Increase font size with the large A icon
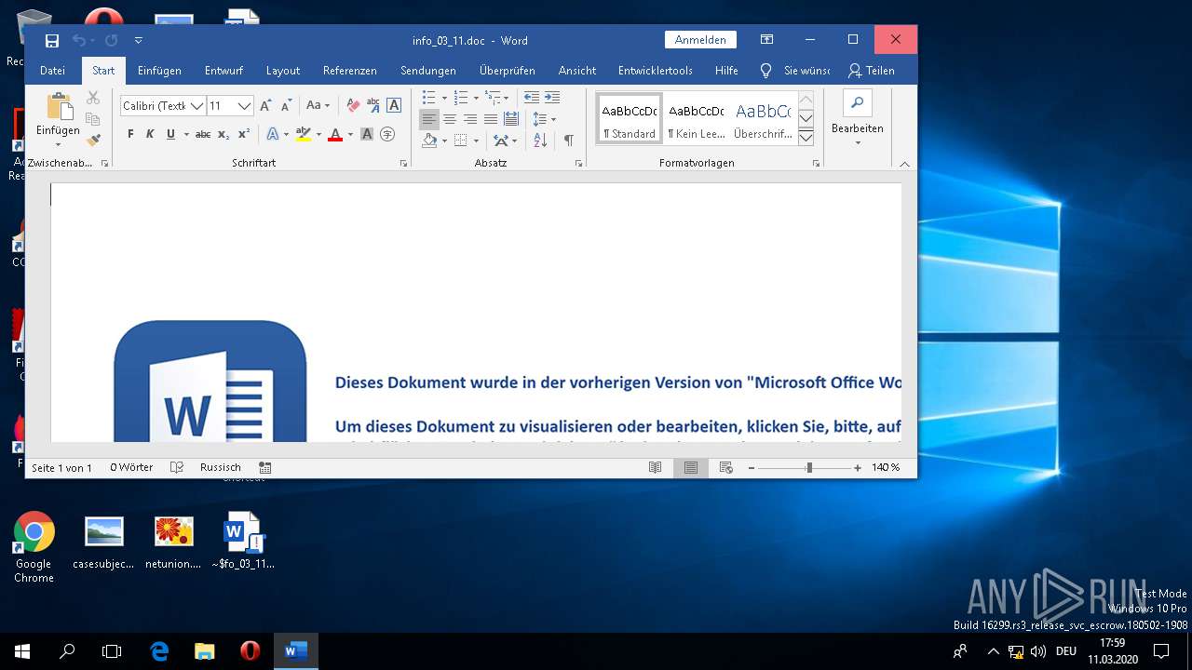This screenshot has width=1192, height=670. (266, 106)
